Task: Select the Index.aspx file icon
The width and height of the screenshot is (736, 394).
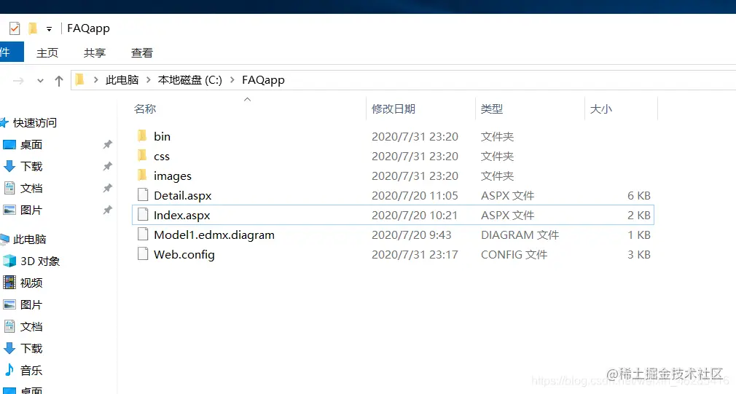Action: pos(143,214)
